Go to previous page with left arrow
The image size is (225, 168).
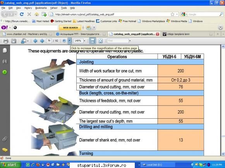[35, 41]
